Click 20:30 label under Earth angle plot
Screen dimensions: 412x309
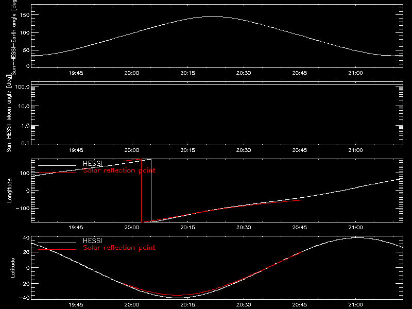coord(244,73)
